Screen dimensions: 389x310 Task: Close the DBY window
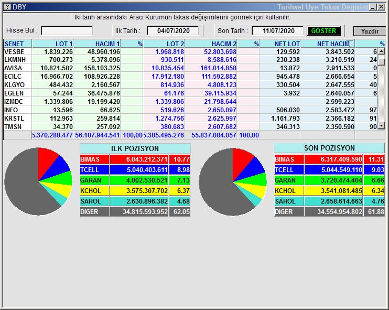(381, 7)
